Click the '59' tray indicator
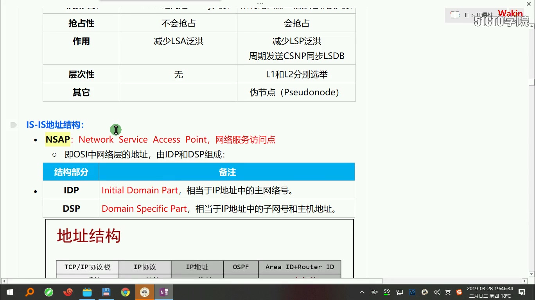Viewport: 535px width, 300px height. pyautogui.click(x=387, y=292)
